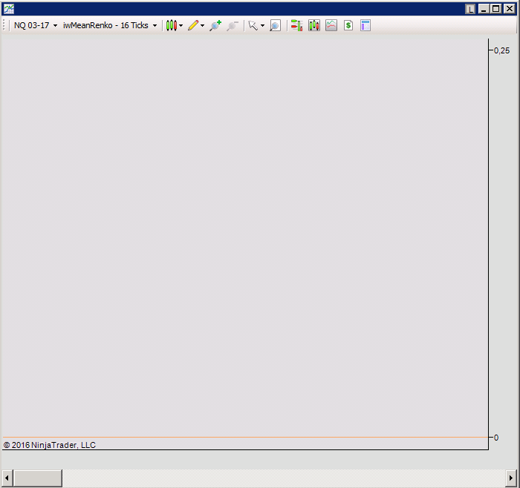Maximize the chart window
This screenshot has height=488, width=520.
click(496, 9)
